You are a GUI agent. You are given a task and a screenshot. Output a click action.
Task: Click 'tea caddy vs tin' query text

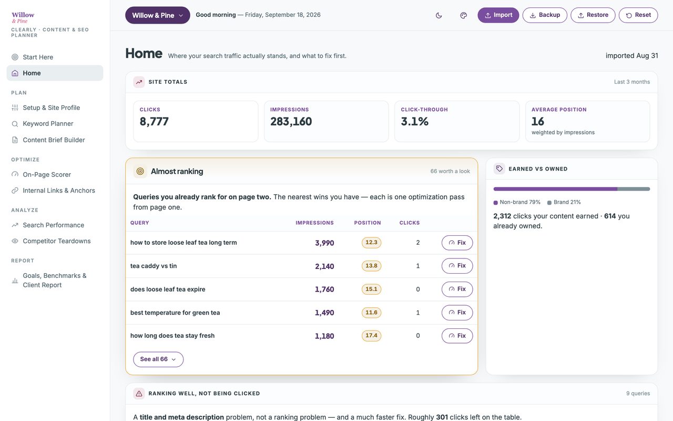pyautogui.click(x=154, y=266)
